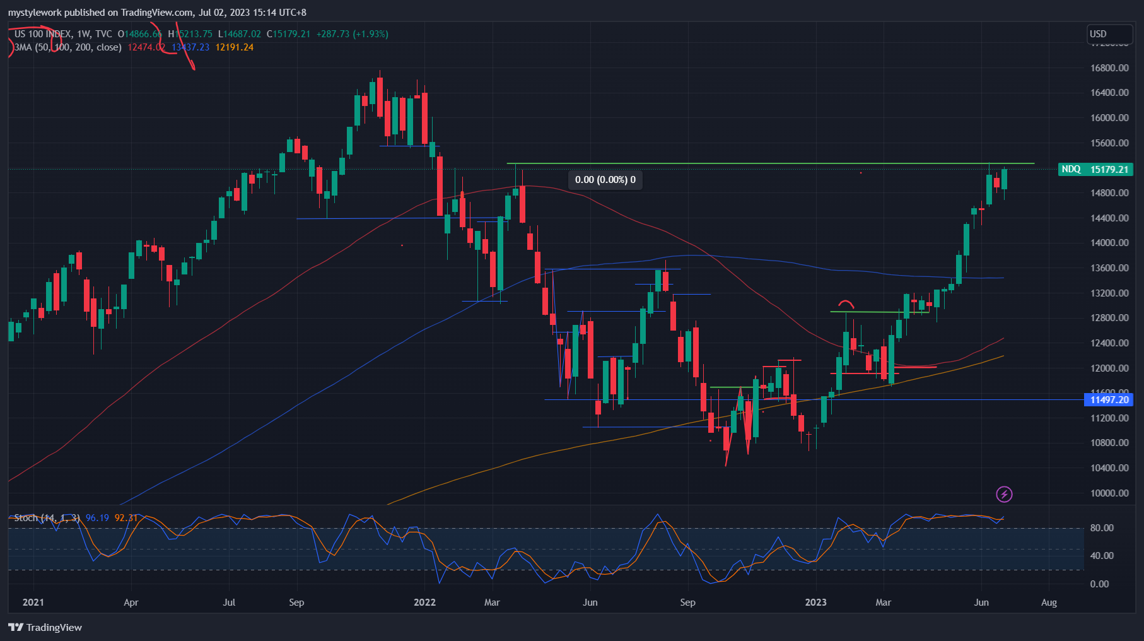
Task: Click the 12000.00 price axis label
Action: (x=1109, y=368)
